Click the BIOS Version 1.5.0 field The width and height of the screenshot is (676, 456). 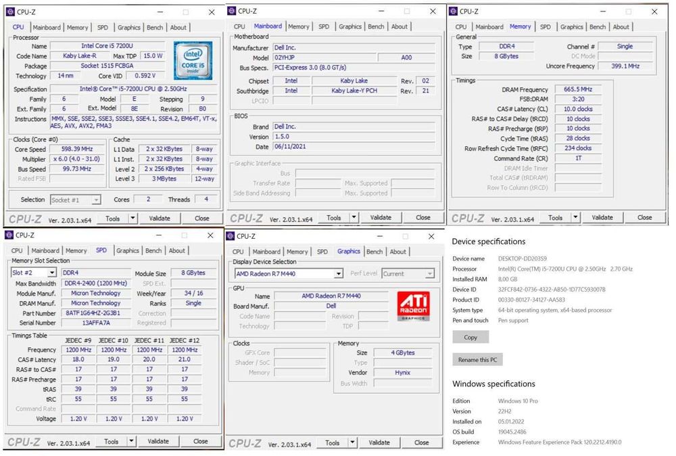(354, 136)
